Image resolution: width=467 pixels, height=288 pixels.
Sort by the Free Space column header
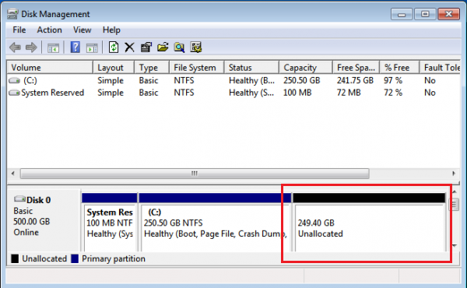point(356,67)
